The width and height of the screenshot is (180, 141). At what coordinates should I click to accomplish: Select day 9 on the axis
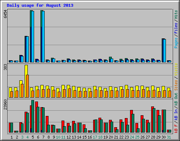tap(54, 137)
